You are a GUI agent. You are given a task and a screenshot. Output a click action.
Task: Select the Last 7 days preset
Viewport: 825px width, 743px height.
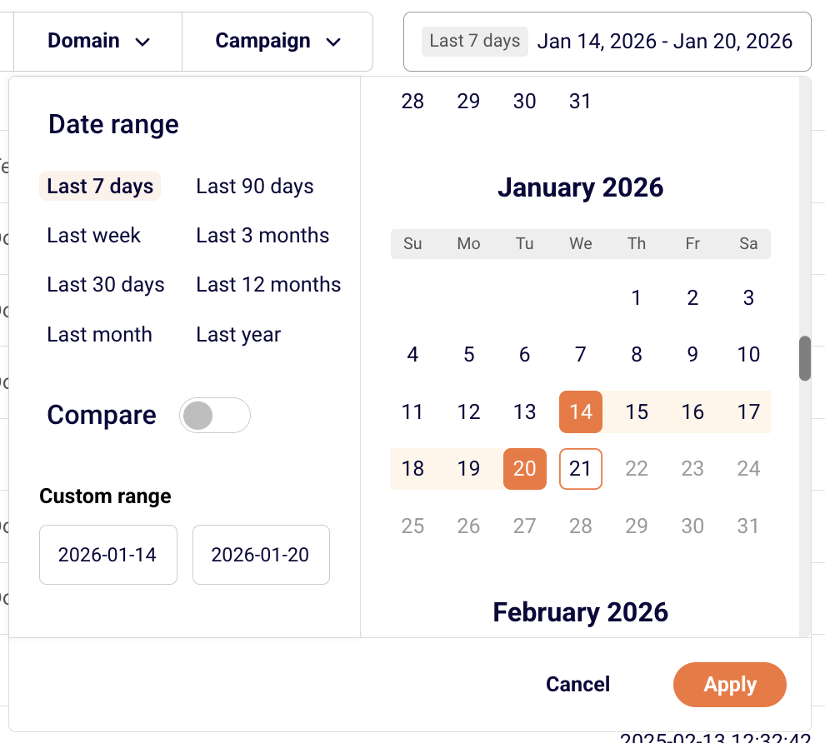(x=100, y=187)
